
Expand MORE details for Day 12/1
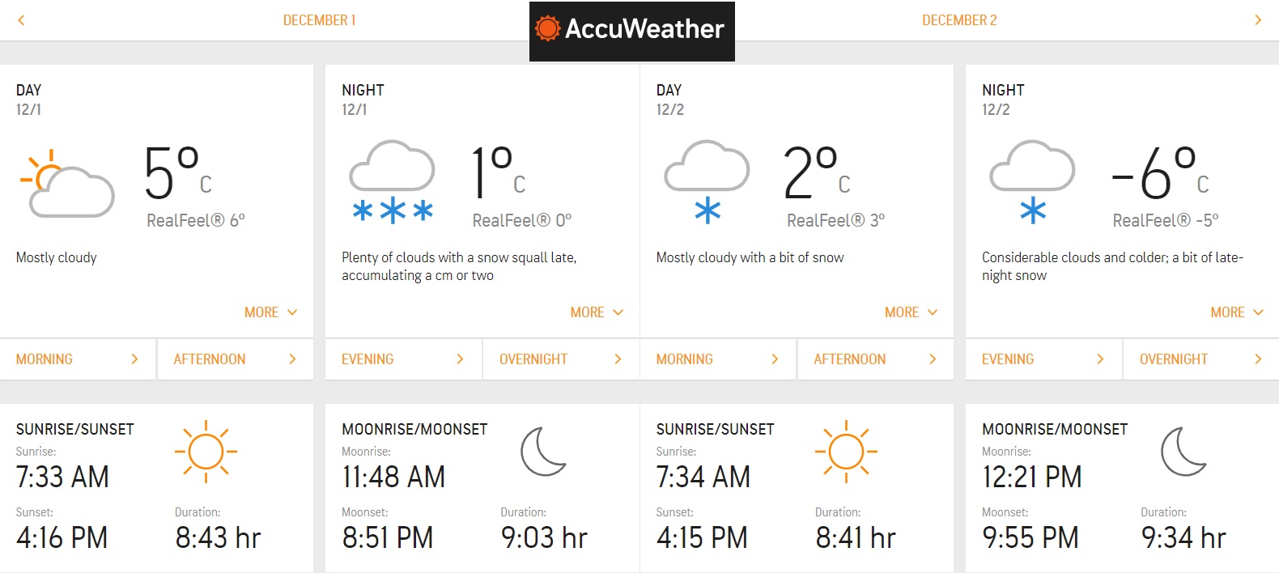coord(271,312)
